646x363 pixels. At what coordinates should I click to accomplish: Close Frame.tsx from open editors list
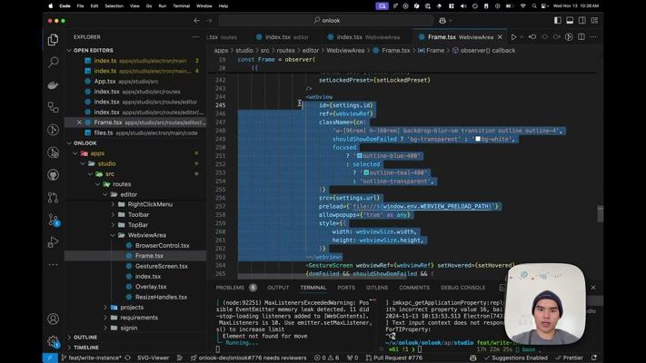(79, 123)
